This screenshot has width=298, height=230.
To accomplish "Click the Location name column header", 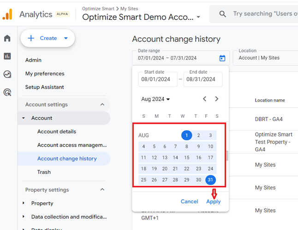I will 270,100.
